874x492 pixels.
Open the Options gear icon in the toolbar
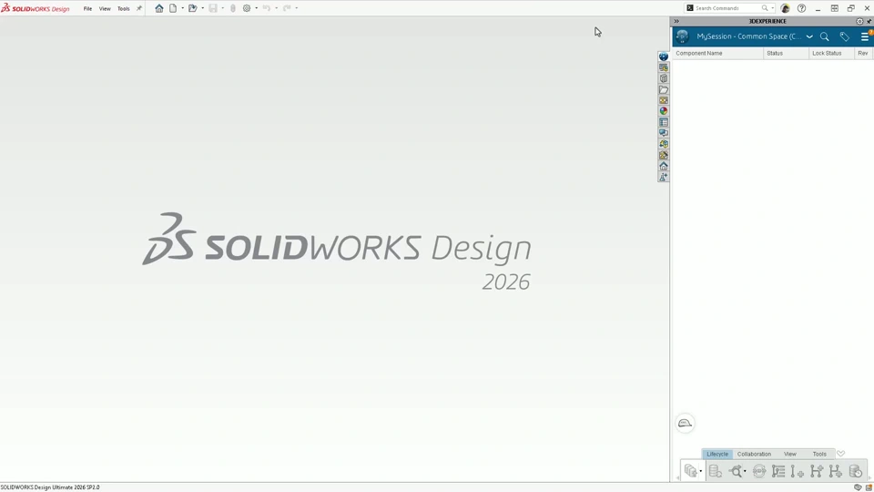(x=247, y=8)
